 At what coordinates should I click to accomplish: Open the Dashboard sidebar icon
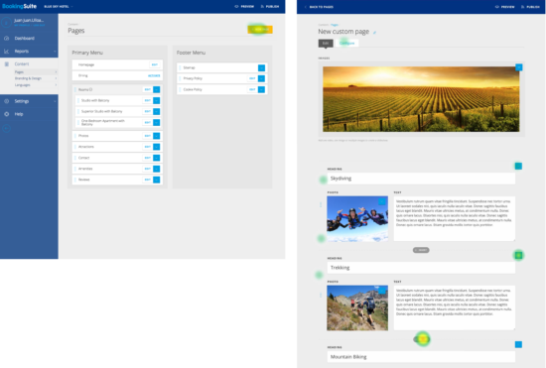[6, 39]
